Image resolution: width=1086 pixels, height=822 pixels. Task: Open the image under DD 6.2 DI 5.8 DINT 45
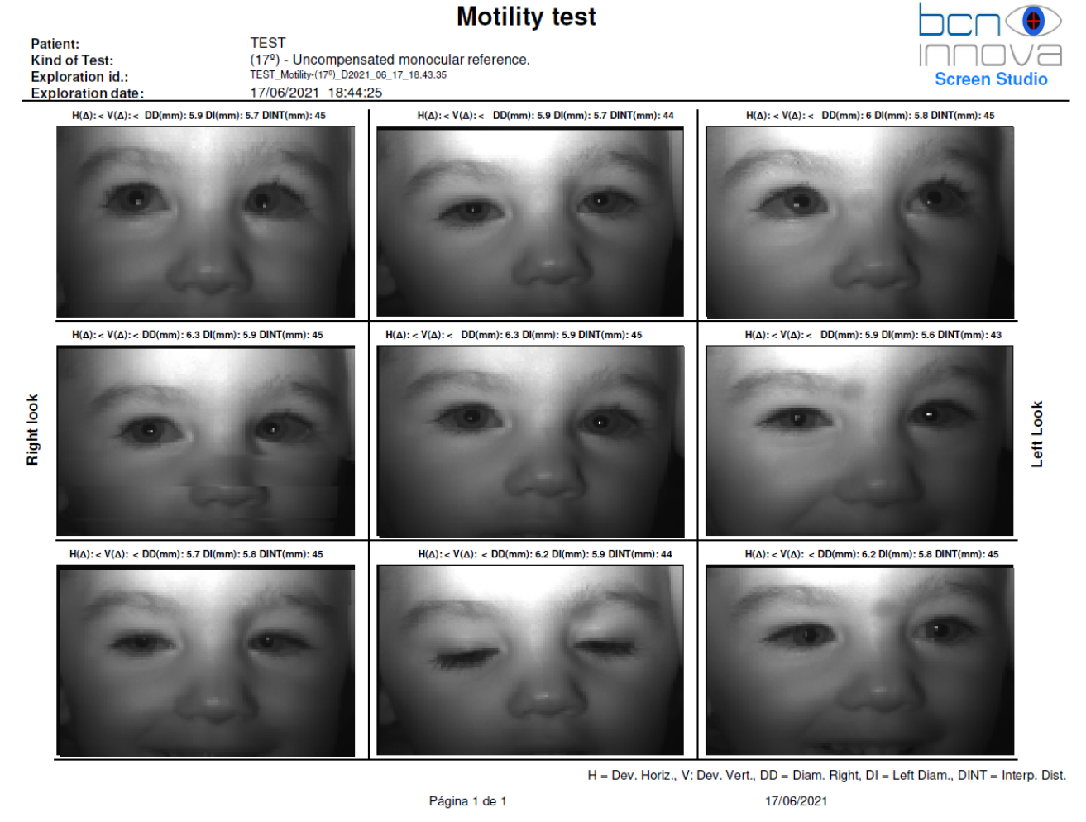[859, 660]
